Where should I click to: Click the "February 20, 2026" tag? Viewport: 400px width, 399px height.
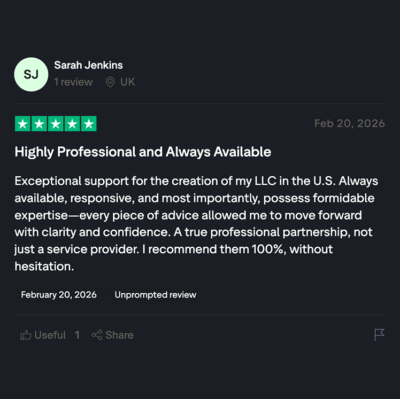tap(59, 295)
